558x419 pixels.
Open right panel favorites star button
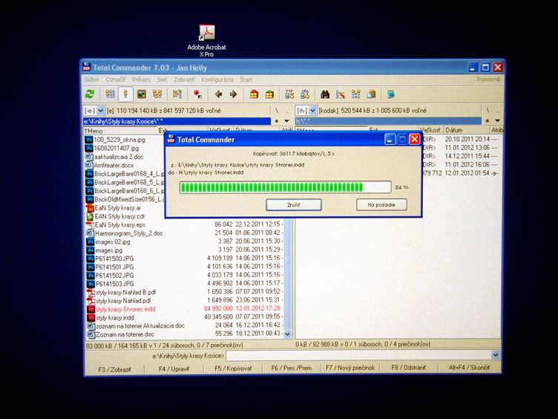coord(488,121)
